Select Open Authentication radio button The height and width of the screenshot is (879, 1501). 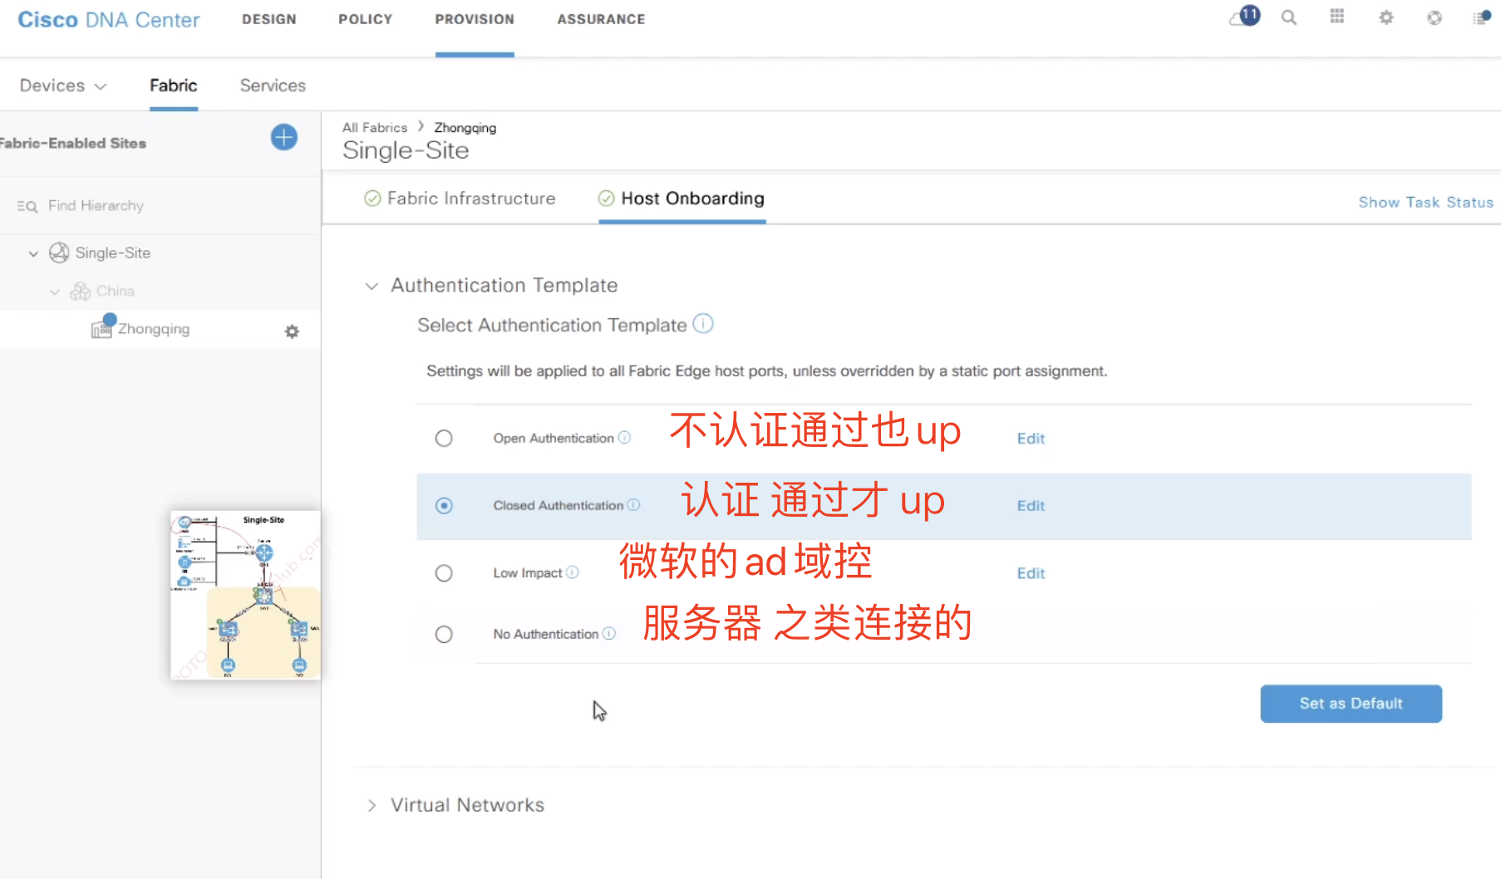[x=444, y=438]
